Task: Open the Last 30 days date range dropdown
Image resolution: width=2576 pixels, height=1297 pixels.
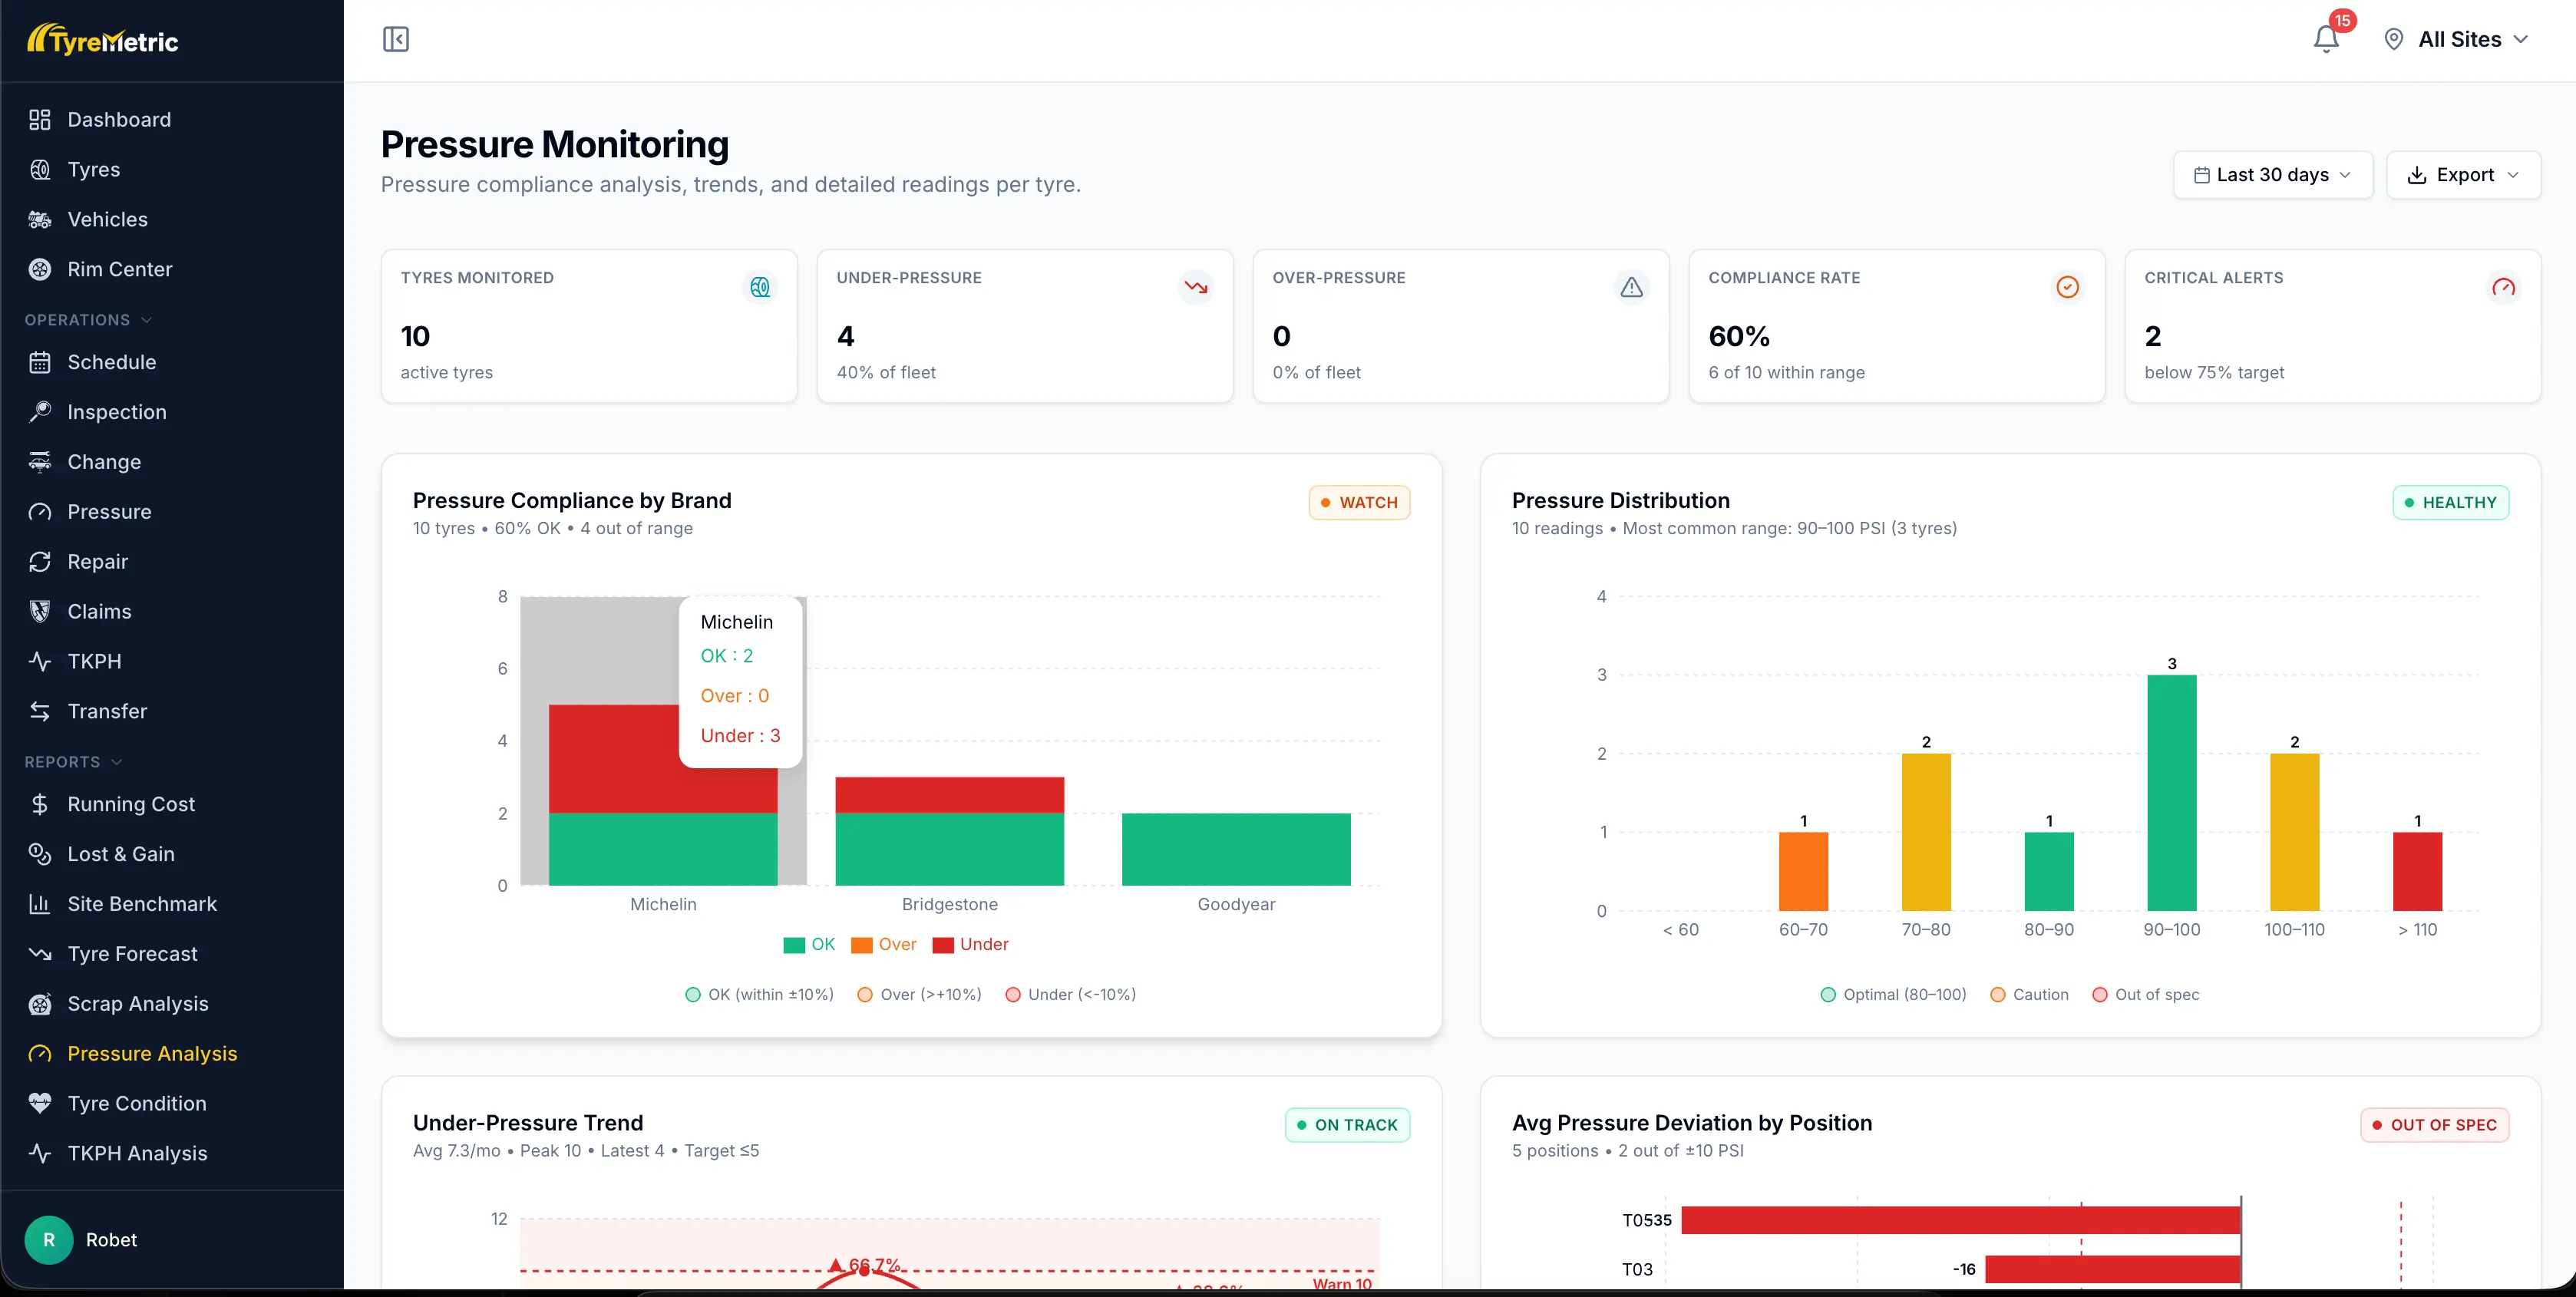Action: [2272, 175]
